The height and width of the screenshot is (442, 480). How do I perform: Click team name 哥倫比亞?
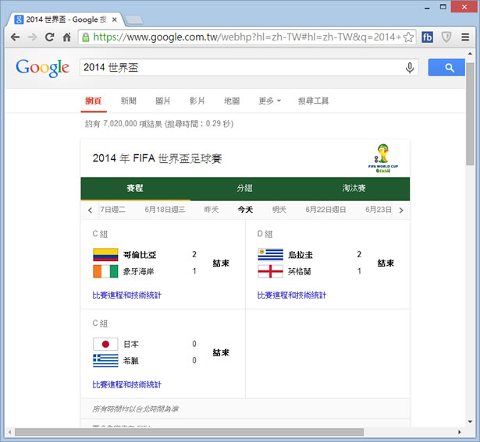(x=140, y=255)
